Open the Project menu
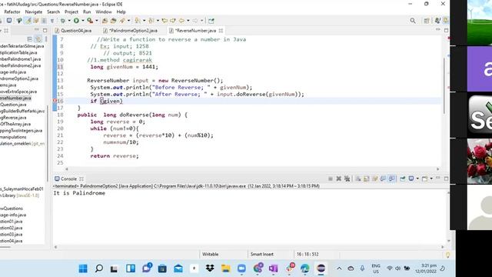The image size is (492, 277). pyautogui.click(x=71, y=12)
